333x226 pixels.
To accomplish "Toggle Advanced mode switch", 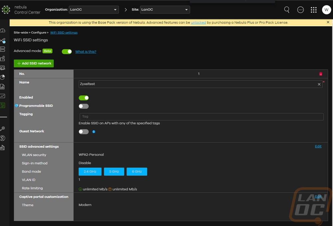I will (67, 52).
